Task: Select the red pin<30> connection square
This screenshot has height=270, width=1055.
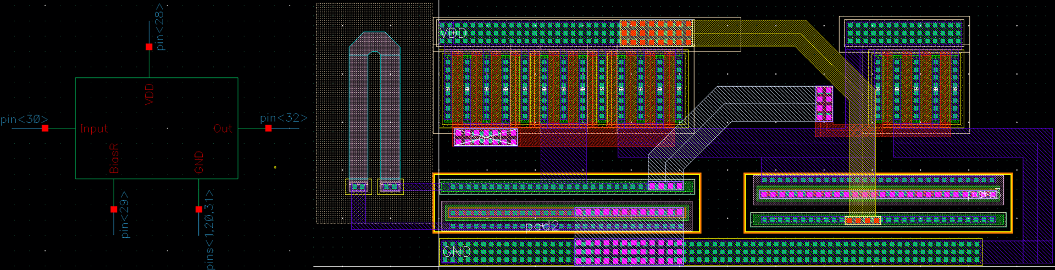Action: 45,128
